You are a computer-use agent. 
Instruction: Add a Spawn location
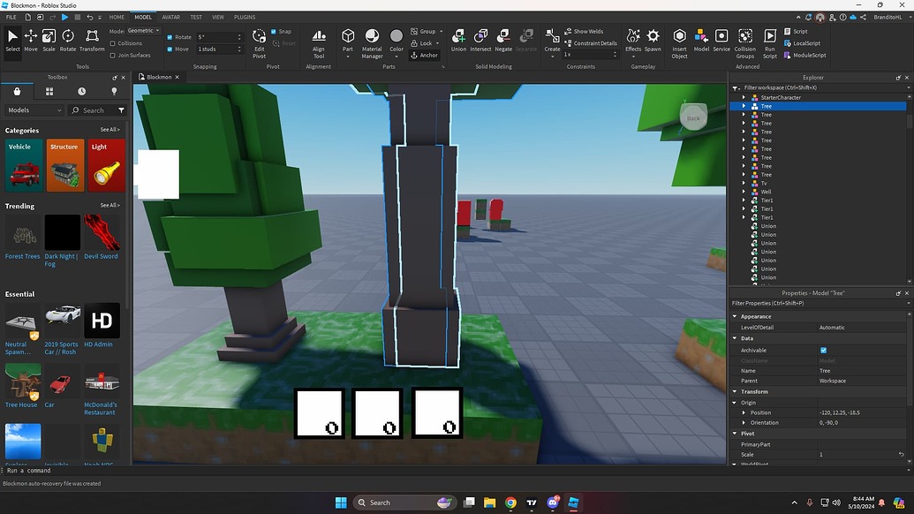(653, 41)
